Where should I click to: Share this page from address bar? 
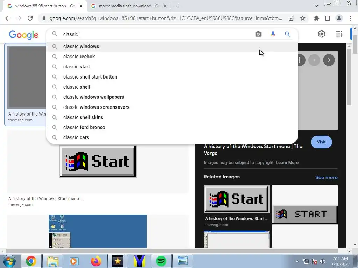pos(292,18)
